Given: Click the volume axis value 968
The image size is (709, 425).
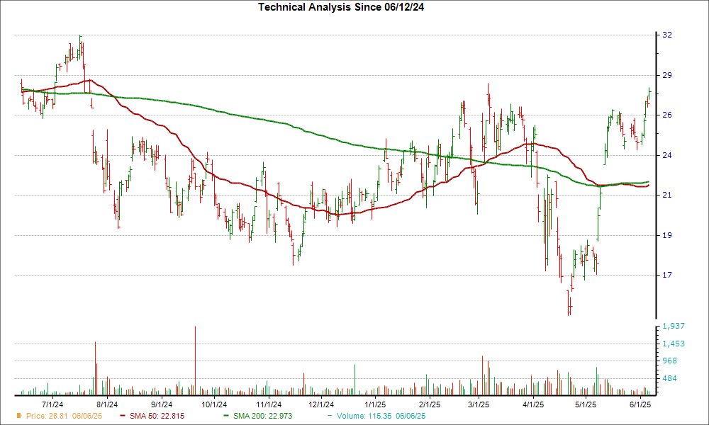Looking at the screenshot, I should pyautogui.click(x=670, y=361).
